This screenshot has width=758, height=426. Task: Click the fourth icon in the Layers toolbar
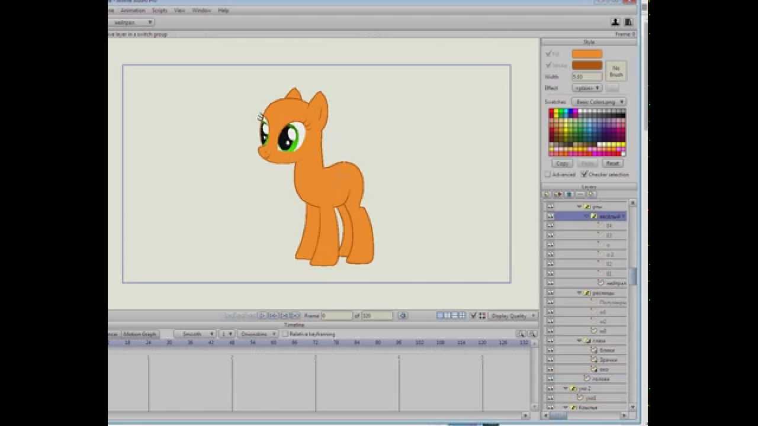(580, 195)
